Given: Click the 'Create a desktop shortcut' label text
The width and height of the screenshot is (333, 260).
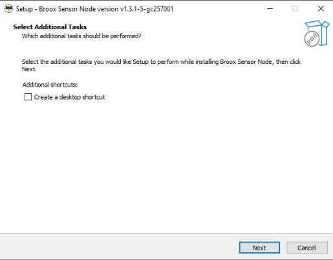Looking at the screenshot, I should click(x=69, y=97).
